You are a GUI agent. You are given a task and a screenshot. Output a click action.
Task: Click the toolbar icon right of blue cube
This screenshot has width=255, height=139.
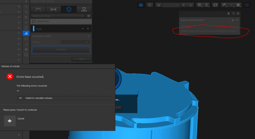coord(150,5)
